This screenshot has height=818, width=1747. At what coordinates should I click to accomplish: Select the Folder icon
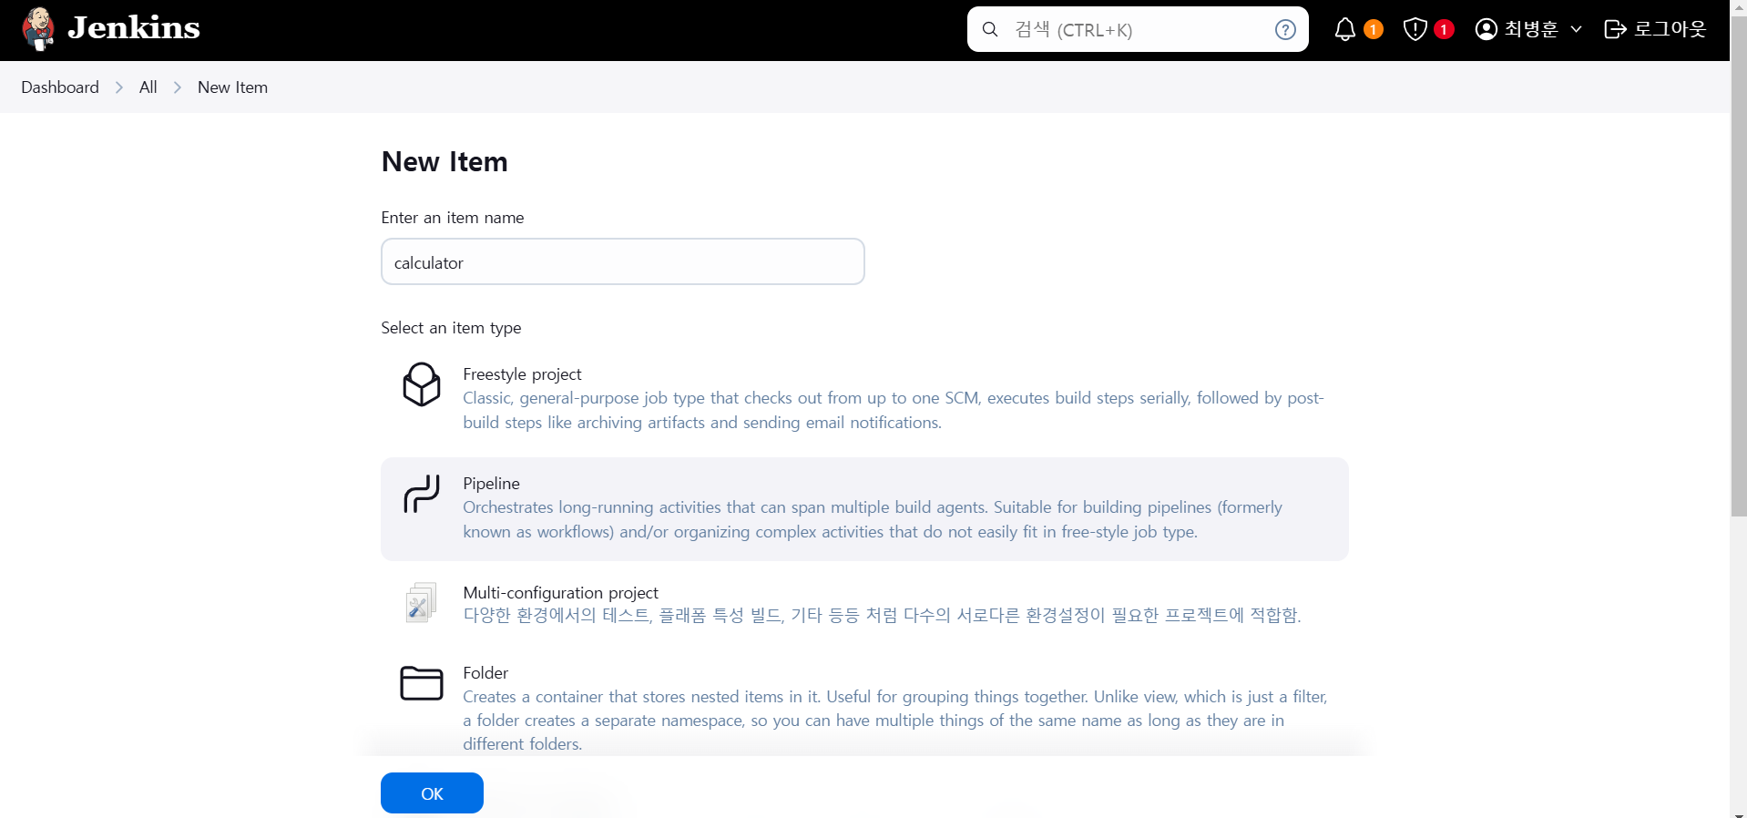click(x=422, y=683)
